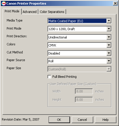Open Help for printer properties
Screen dimensions: 119x126
click(106, 120)
